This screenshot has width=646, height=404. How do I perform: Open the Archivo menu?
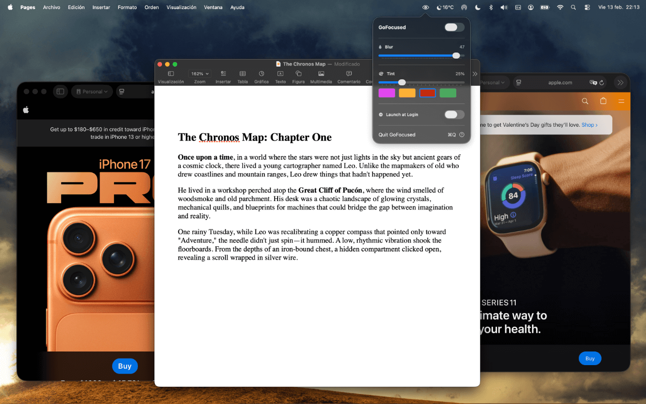(x=51, y=7)
